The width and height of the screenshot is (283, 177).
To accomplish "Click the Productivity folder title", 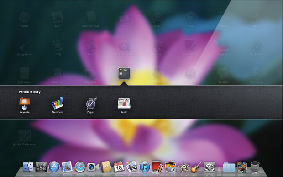I will (x=30, y=92).
